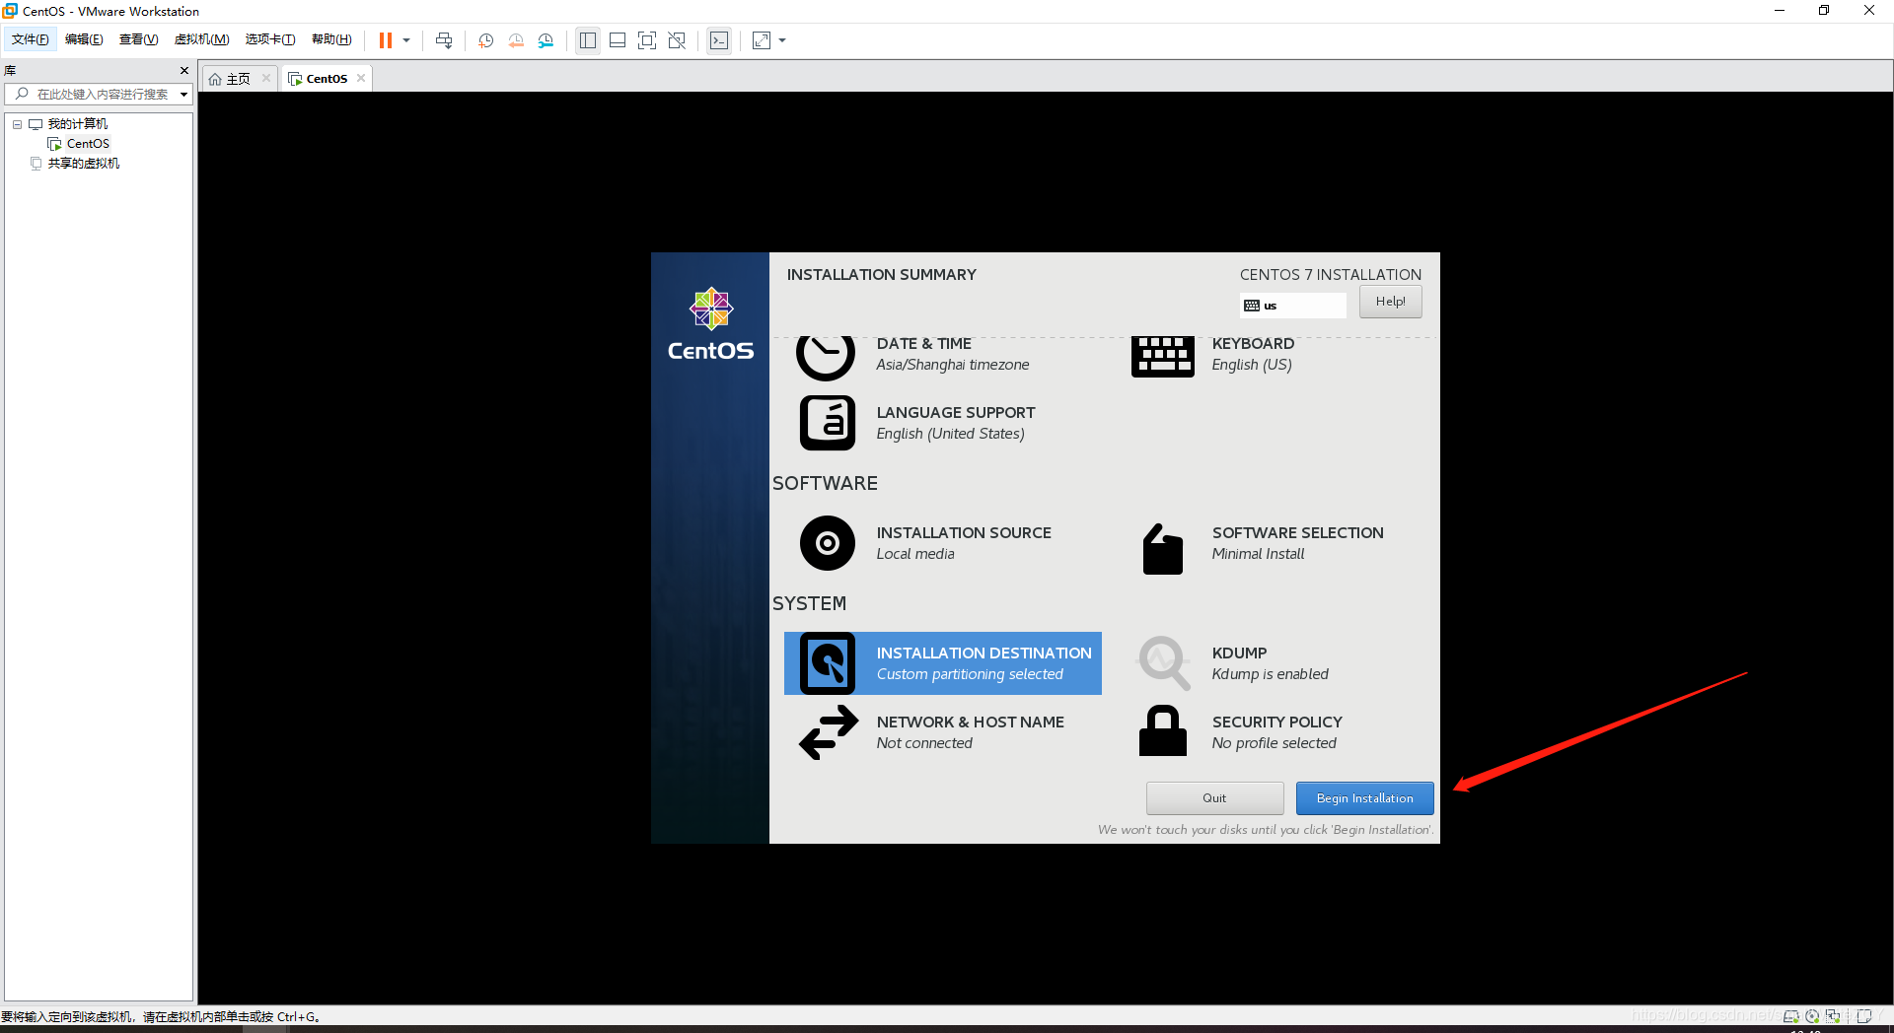Toggle console view toolbar icon
1894x1033 pixels.
[x=719, y=40]
